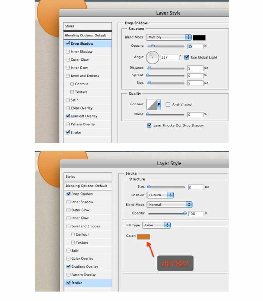
Task: Enable Satin in the bottom dialog
Action: click(68, 251)
